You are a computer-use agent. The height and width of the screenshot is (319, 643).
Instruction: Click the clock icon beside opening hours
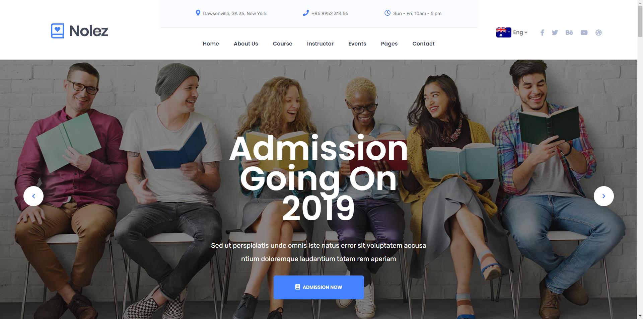click(387, 13)
